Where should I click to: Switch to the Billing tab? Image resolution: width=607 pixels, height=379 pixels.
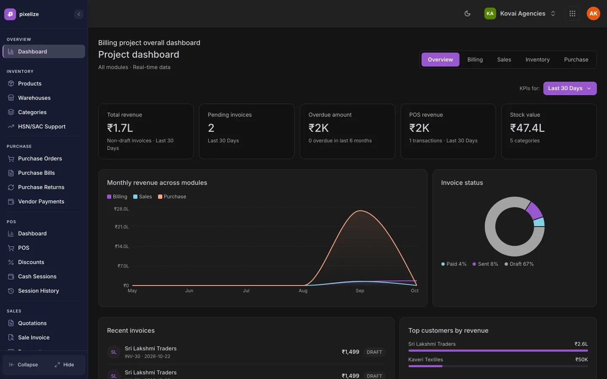click(x=475, y=60)
